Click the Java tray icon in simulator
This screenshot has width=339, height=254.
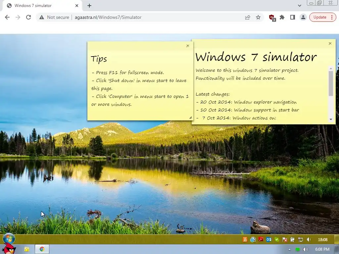[x=245, y=239]
